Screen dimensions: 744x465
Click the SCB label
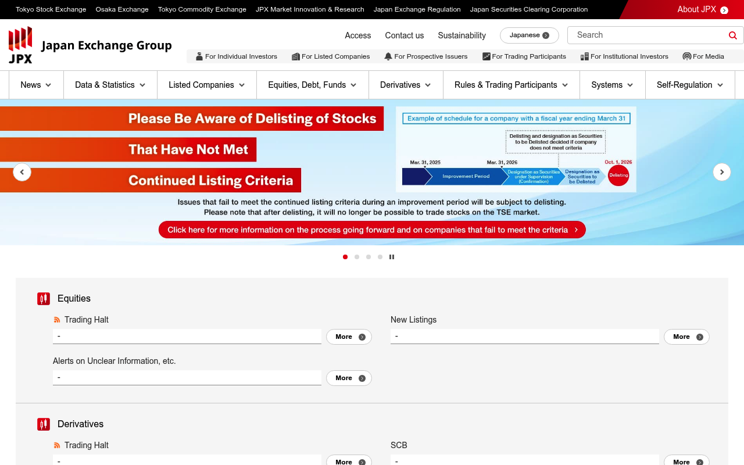tap(399, 445)
